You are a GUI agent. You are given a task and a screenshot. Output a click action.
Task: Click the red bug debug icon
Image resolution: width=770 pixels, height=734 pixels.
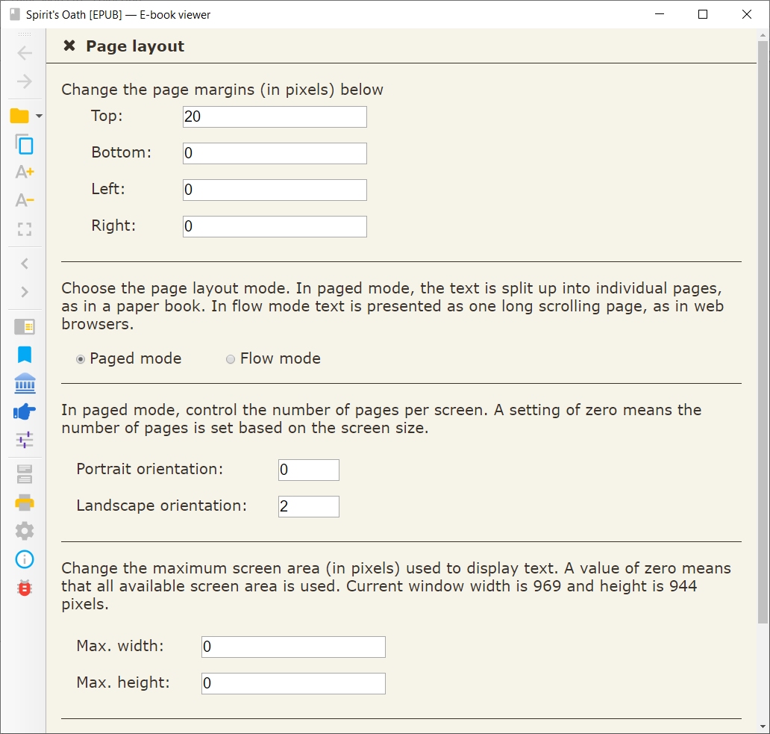tap(25, 588)
